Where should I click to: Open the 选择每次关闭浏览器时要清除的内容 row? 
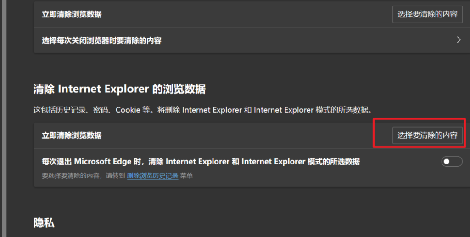101,40
